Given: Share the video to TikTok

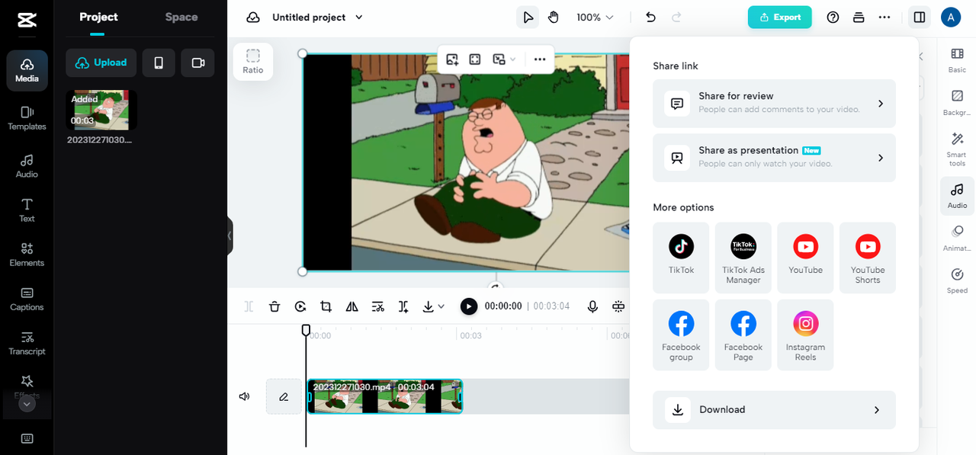Looking at the screenshot, I should point(681,258).
